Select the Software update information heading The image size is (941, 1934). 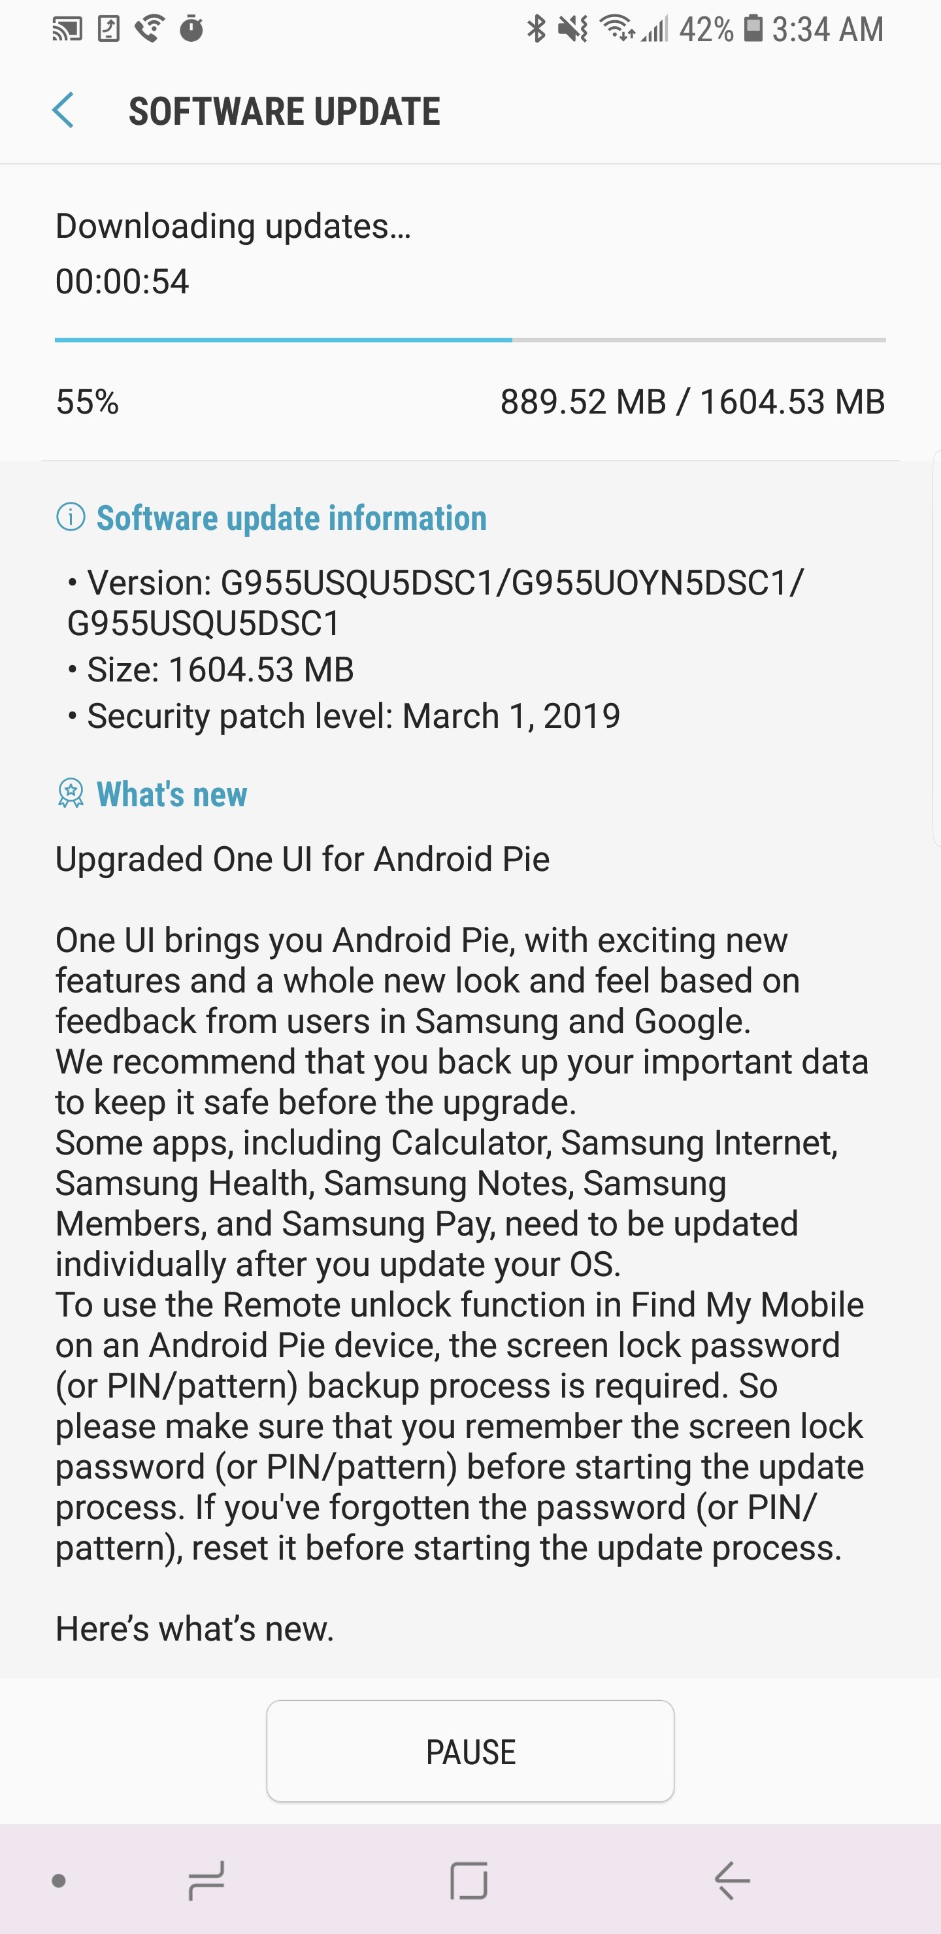pyautogui.click(x=291, y=518)
